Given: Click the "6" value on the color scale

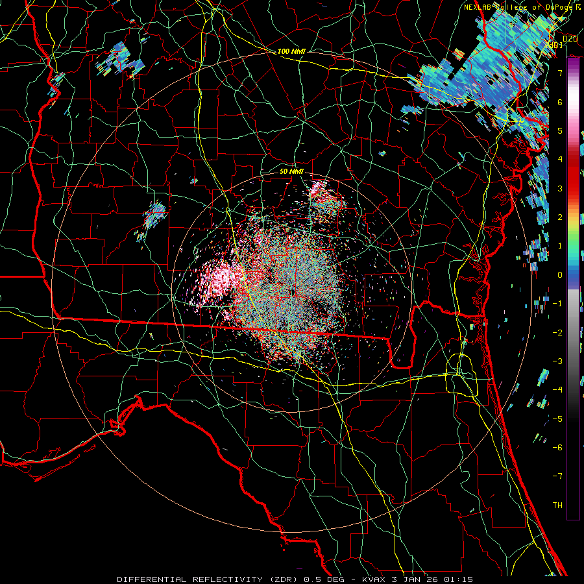Looking at the screenshot, I should (560, 102).
